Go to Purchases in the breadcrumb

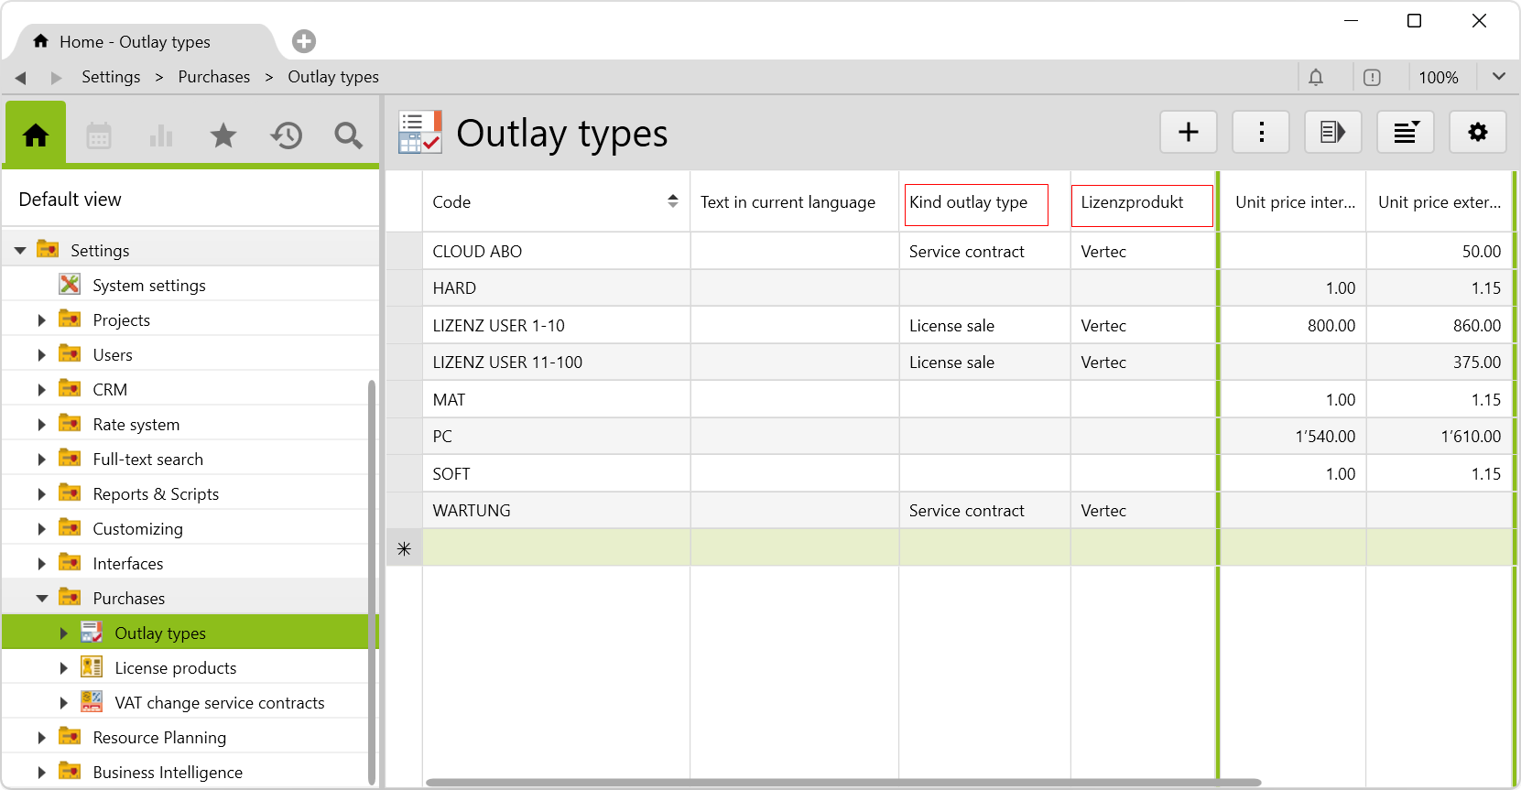pos(213,77)
